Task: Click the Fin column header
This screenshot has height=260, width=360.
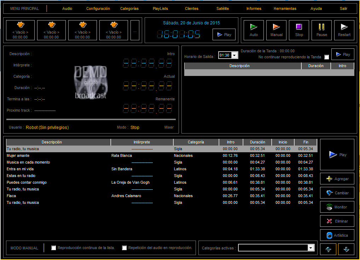Action: click(306, 142)
